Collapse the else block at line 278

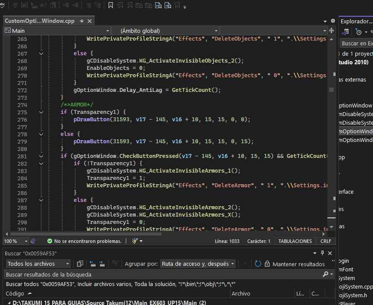click(x=41, y=135)
